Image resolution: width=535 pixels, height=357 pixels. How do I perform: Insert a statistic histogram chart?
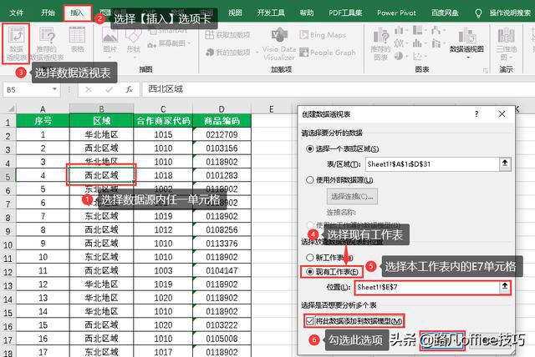417,43
